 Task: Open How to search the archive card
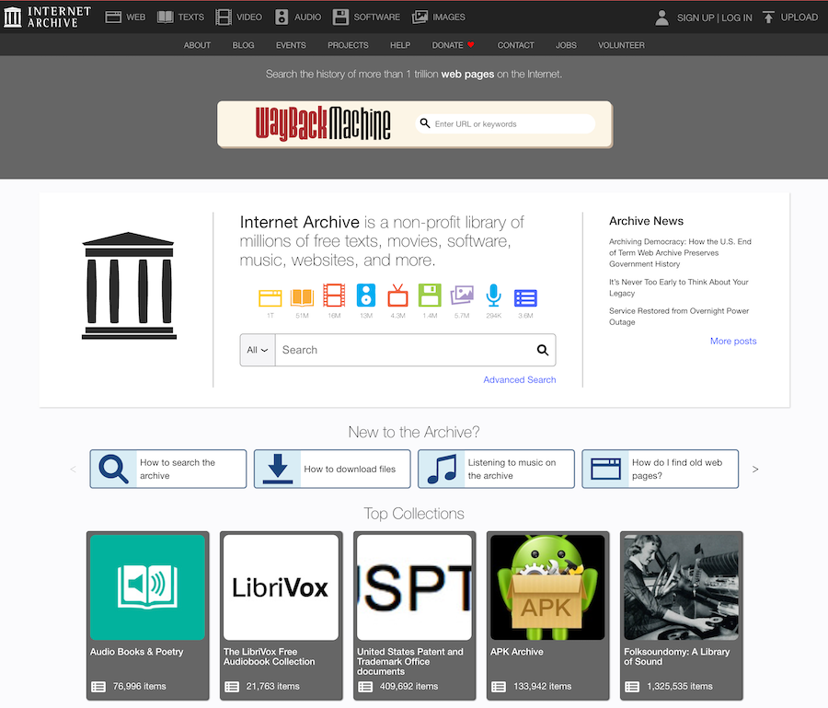[x=168, y=469]
